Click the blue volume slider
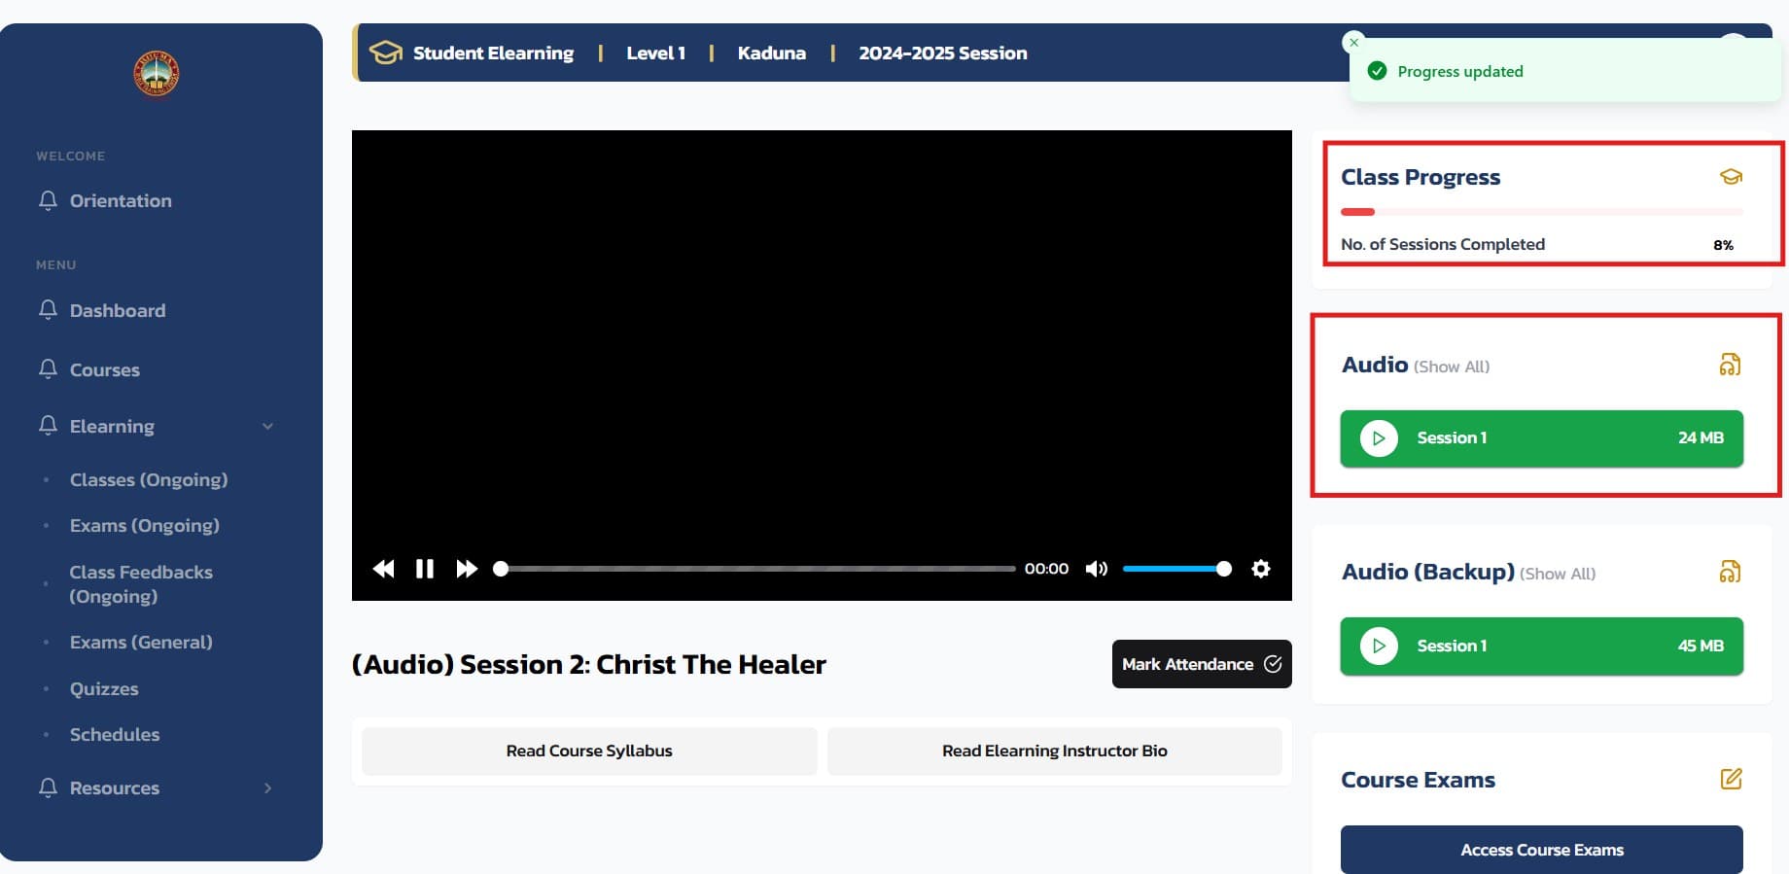This screenshot has width=1789, height=874. click(1172, 569)
